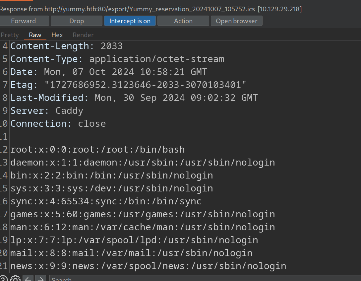
Task: Focus the Search input field
Action: [205, 279]
